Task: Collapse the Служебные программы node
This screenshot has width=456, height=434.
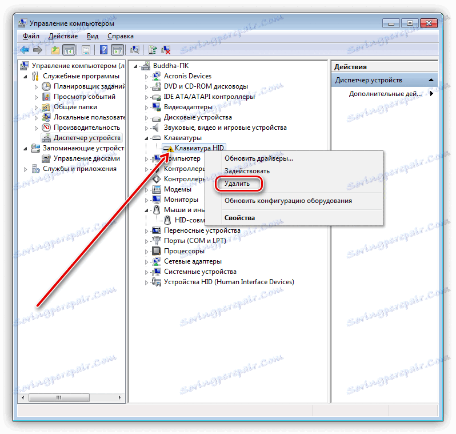Action: point(25,77)
